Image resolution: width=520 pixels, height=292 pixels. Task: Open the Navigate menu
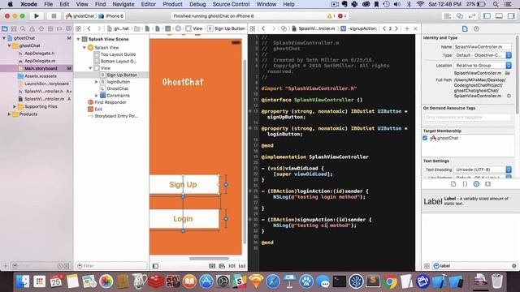point(123,4)
